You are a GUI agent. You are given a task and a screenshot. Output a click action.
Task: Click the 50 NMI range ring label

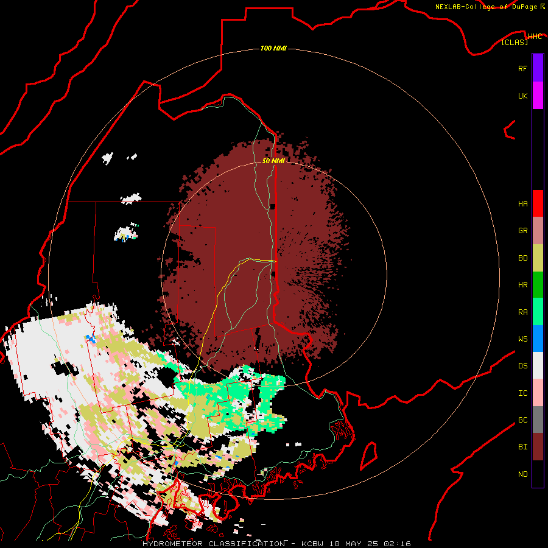pyautogui.click(x=273, y=161)
